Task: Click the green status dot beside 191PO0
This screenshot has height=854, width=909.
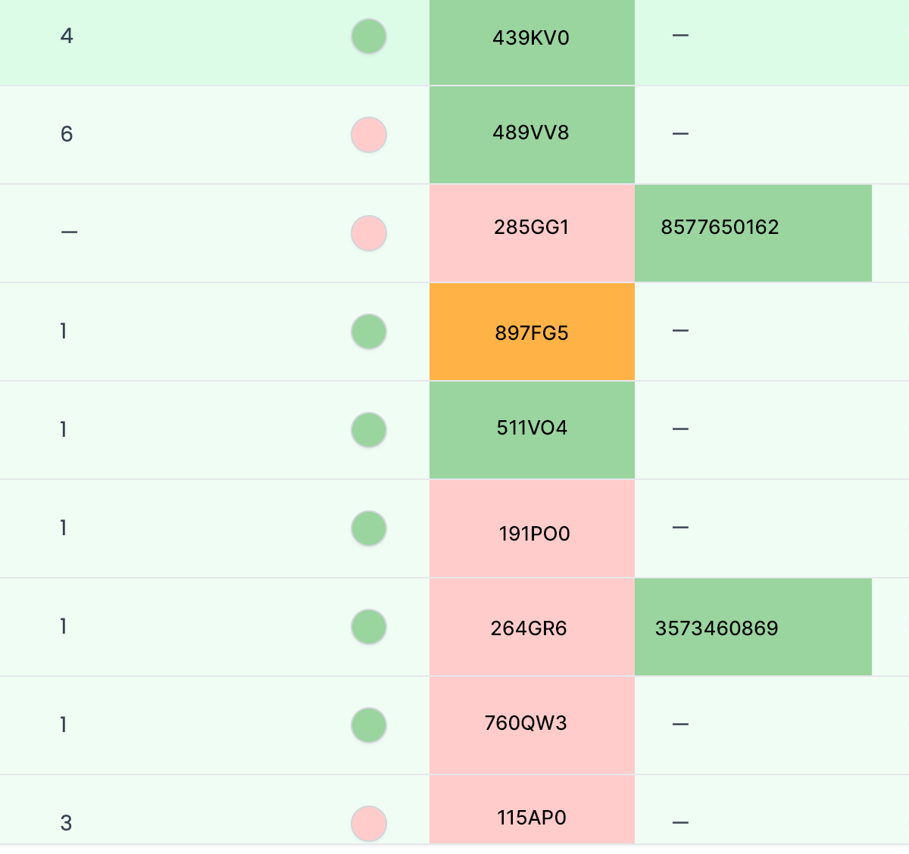Action: coord(369,528)
